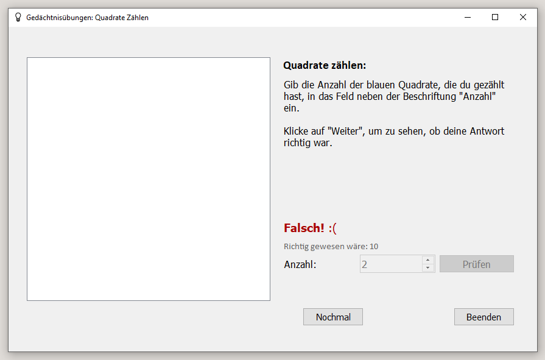Click the empty title bar area
The height and width of the screenshot is (360, 545).
point(303,18)
